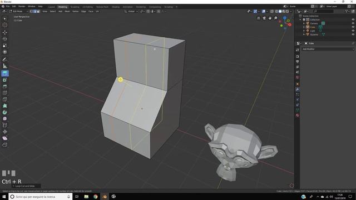This screenshot has height=200, width=356.
Task: Hide the Light object via eye icon
Action: 353,31
